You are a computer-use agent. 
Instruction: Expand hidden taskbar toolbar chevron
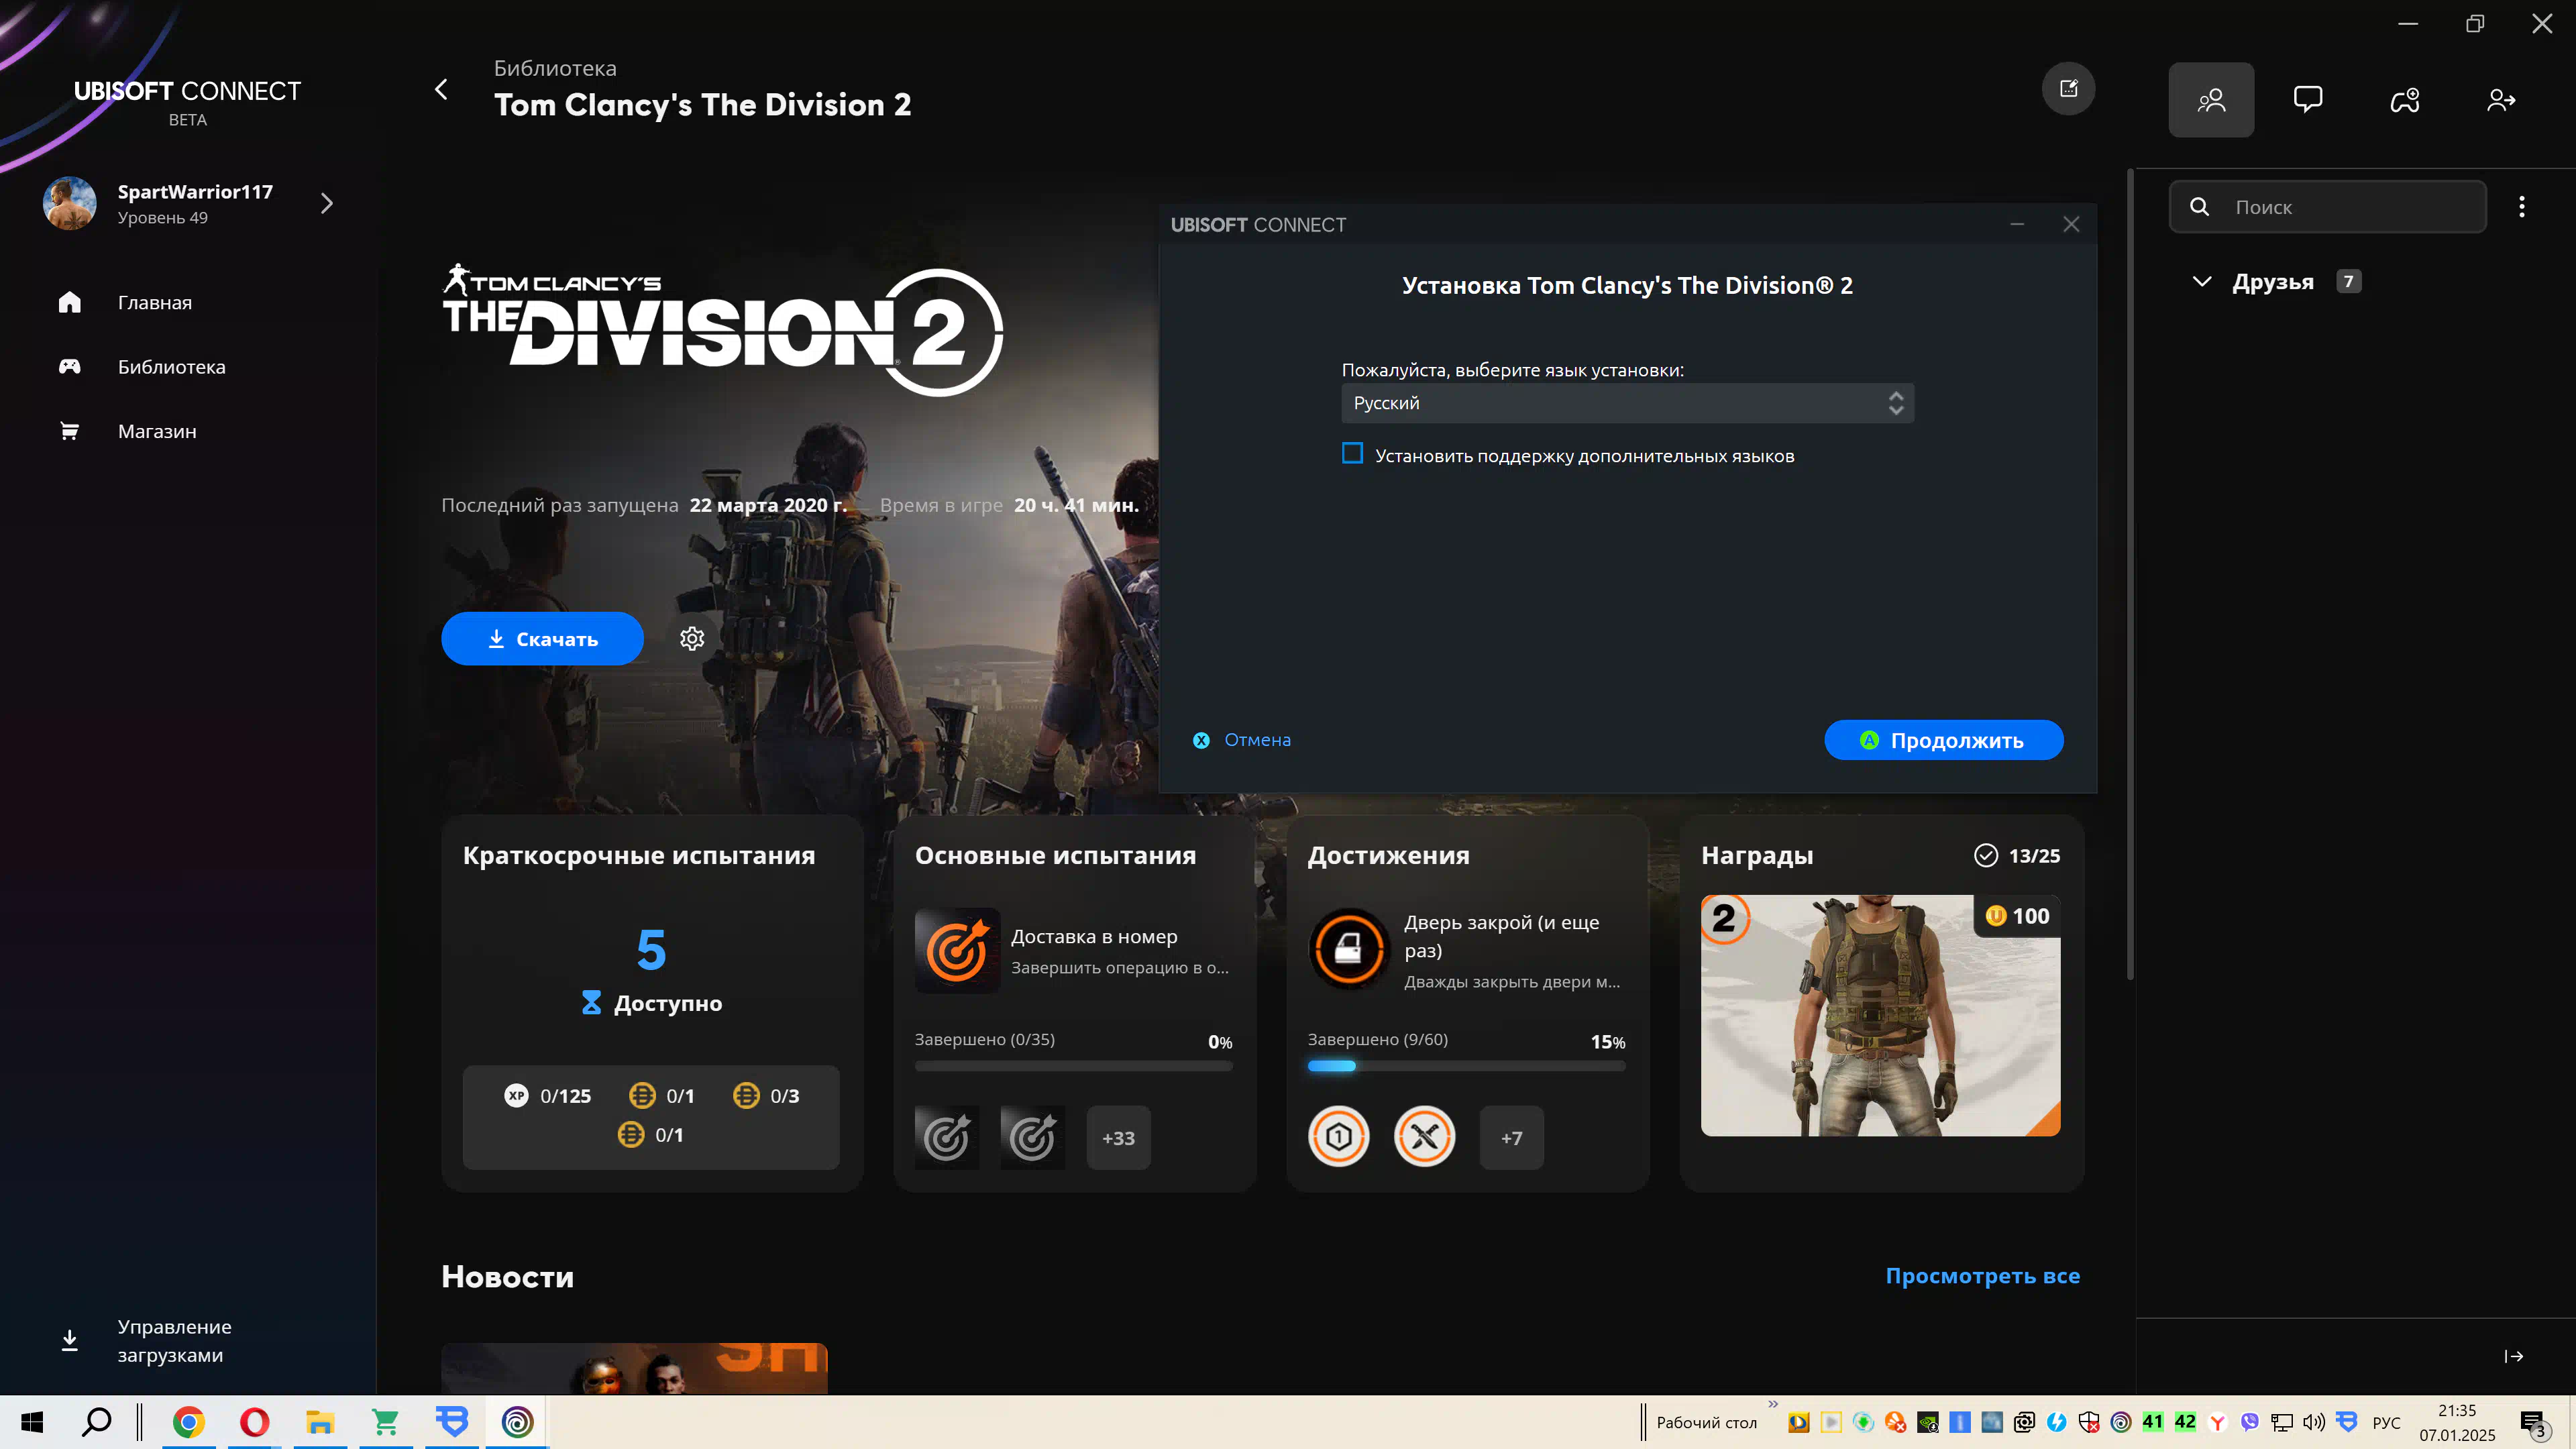pyautogui.click(x=1773, y=1404)
